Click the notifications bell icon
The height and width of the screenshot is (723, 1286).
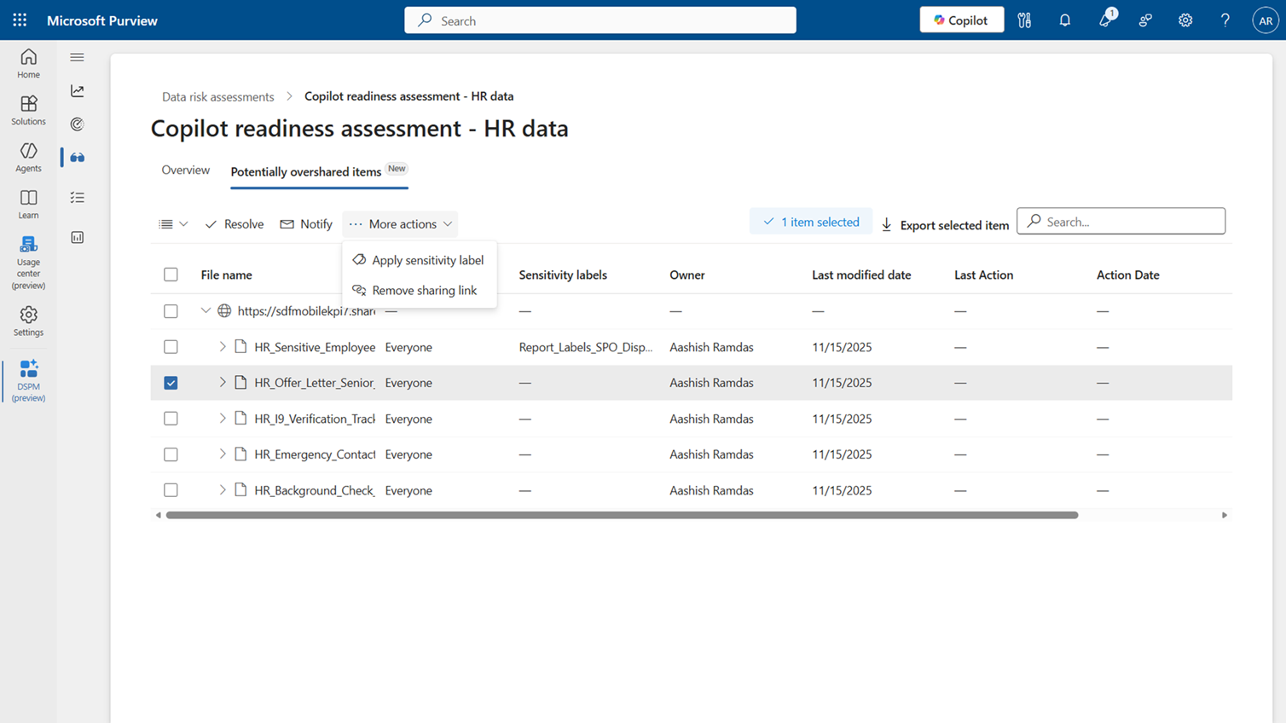(x=1064, y=20)
